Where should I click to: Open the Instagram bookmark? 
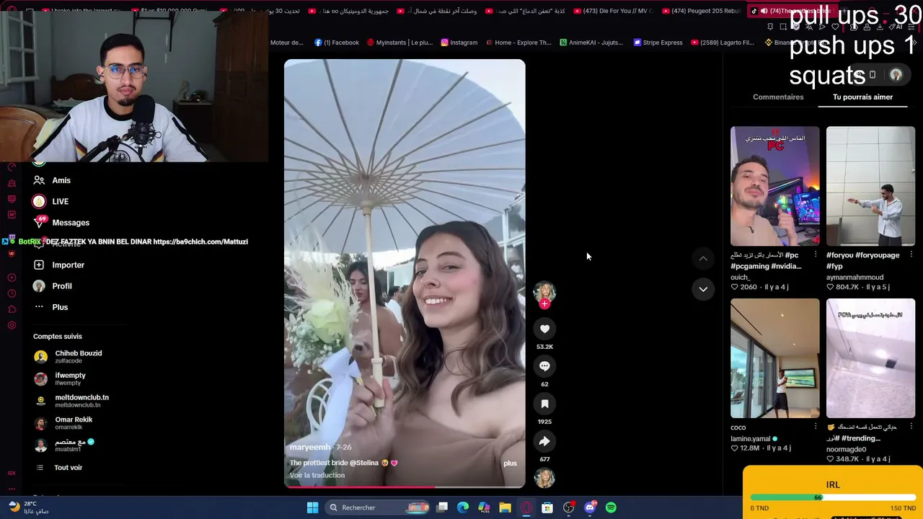point(459,43)
